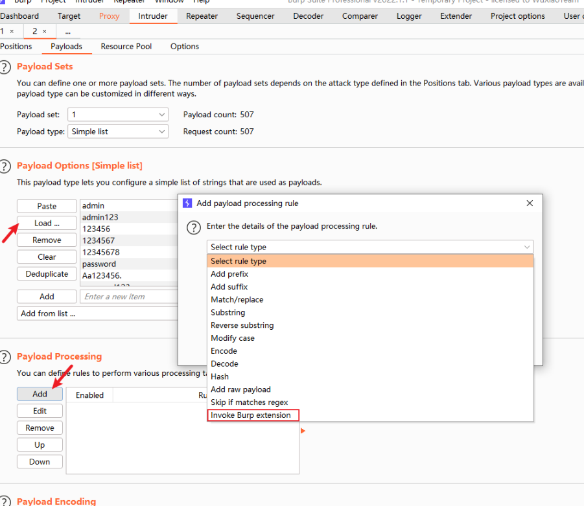Image resolution: width=584 pixels, height=506 pixels.
Task: Open the Project options tab
Action: point(518,16)
